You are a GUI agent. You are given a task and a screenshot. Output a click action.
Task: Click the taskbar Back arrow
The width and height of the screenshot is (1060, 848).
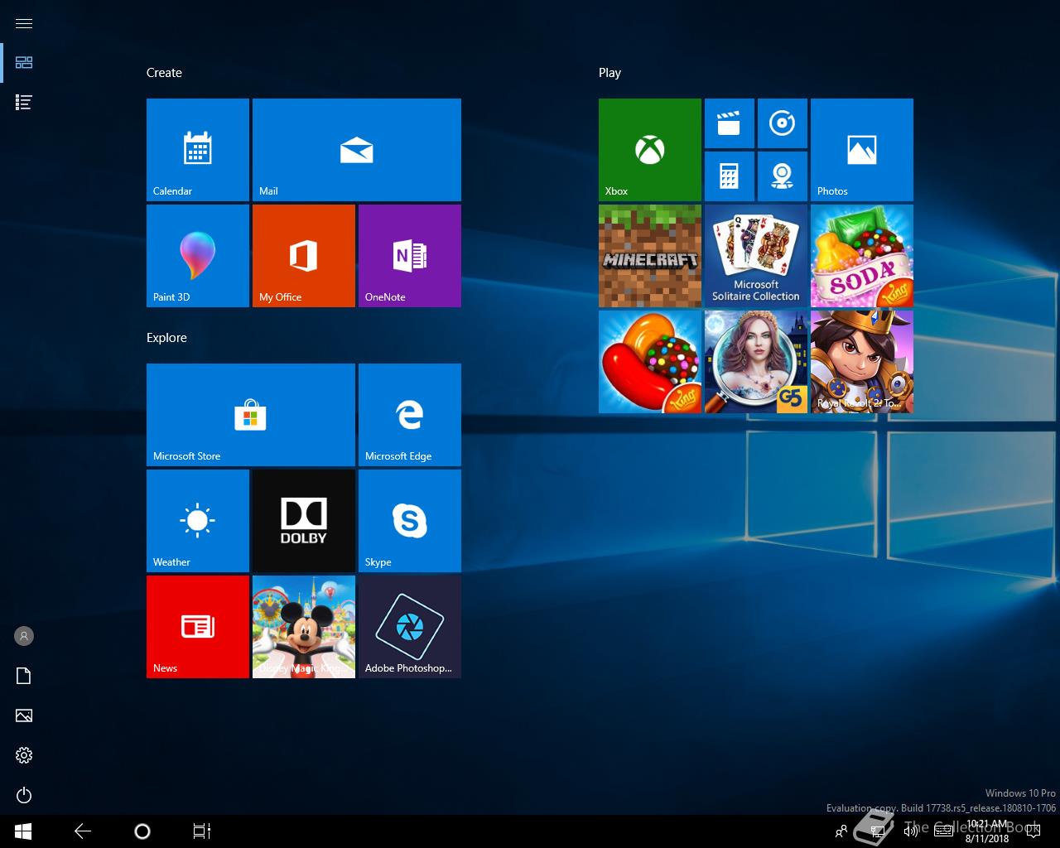(83, 831)
